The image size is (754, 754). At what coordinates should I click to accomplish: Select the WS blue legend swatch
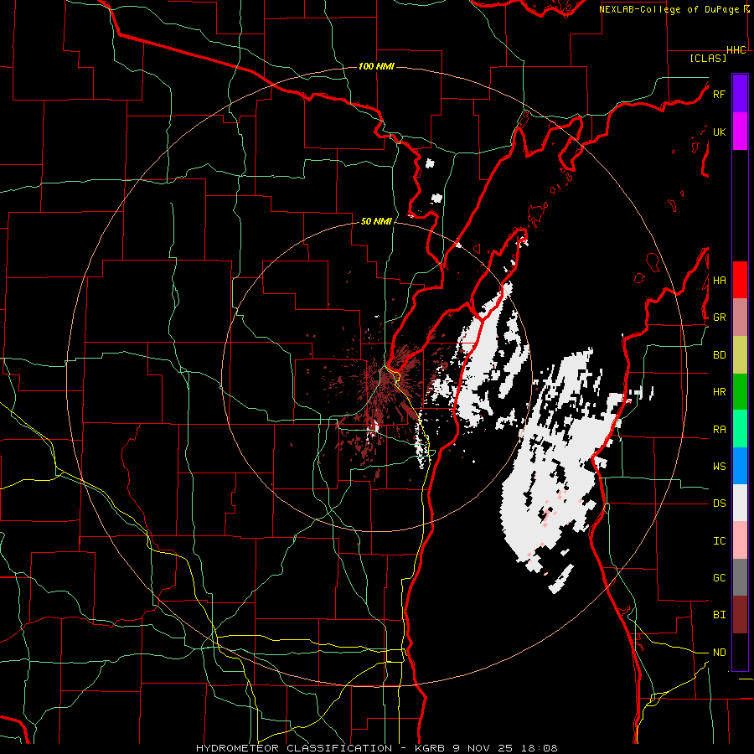click(x=740, y=466)
